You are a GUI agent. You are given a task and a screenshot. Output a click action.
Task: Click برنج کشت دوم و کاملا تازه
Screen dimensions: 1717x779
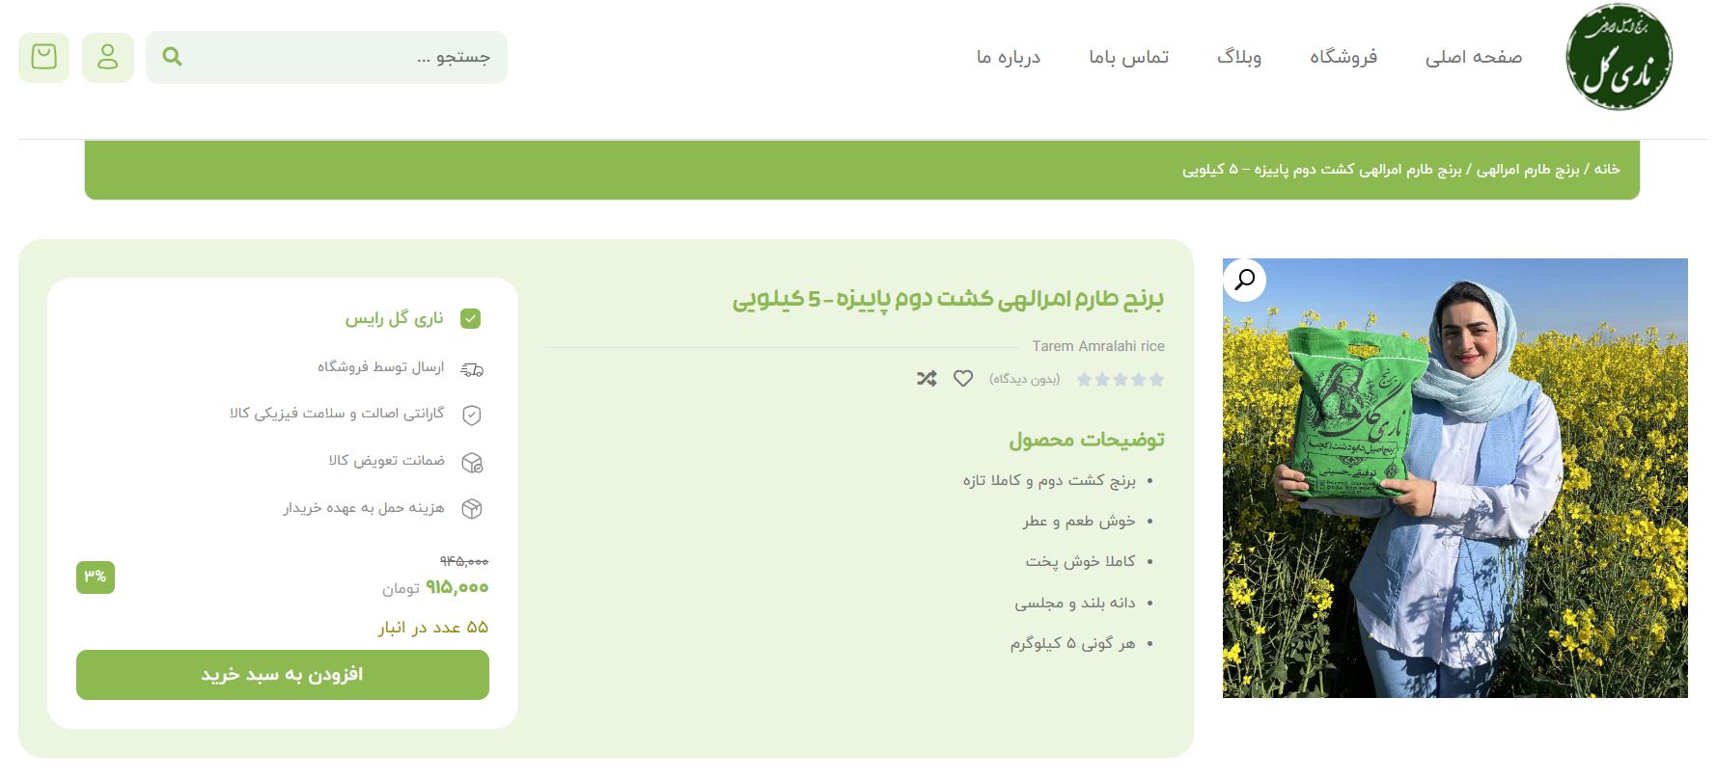(1049, 480)
